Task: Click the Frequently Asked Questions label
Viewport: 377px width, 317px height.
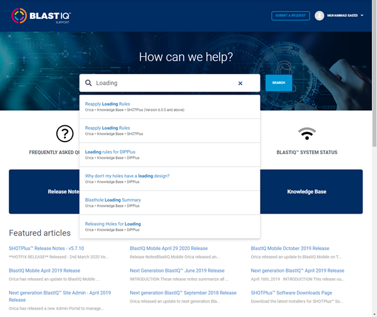Action: point(54,152)
